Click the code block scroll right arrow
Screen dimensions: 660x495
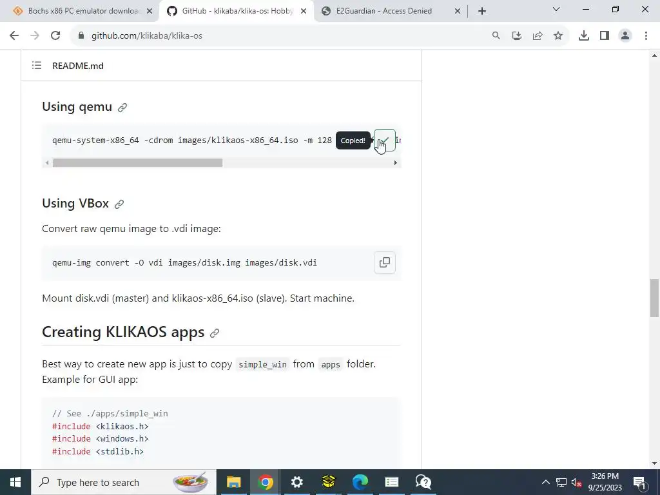tap(395, 163)
